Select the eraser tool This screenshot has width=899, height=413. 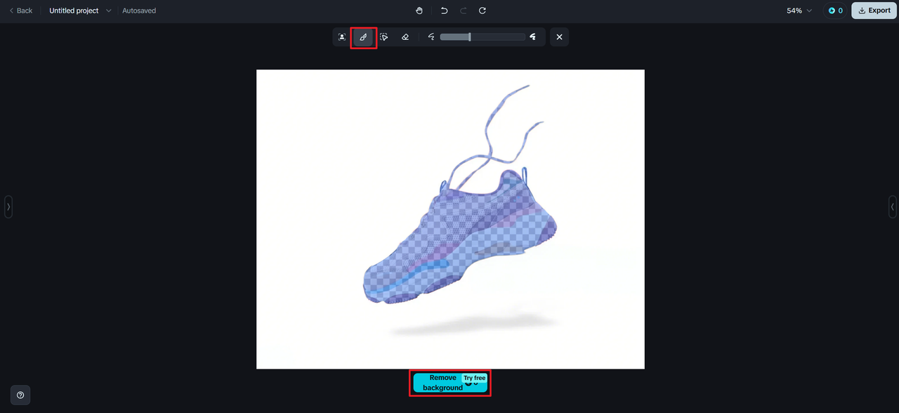tap(405, 37)
